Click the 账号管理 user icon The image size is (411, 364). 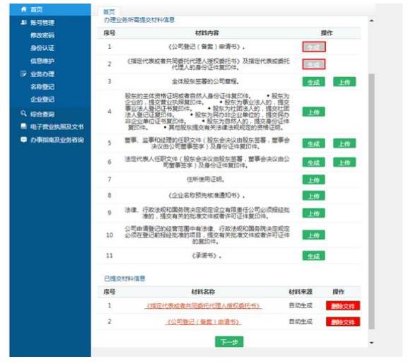tap(23, 22)
